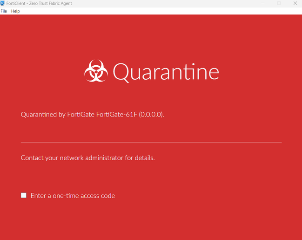Close the FortiClient window
The width and height of the screenshot is (302, 240).
[295, 3]
